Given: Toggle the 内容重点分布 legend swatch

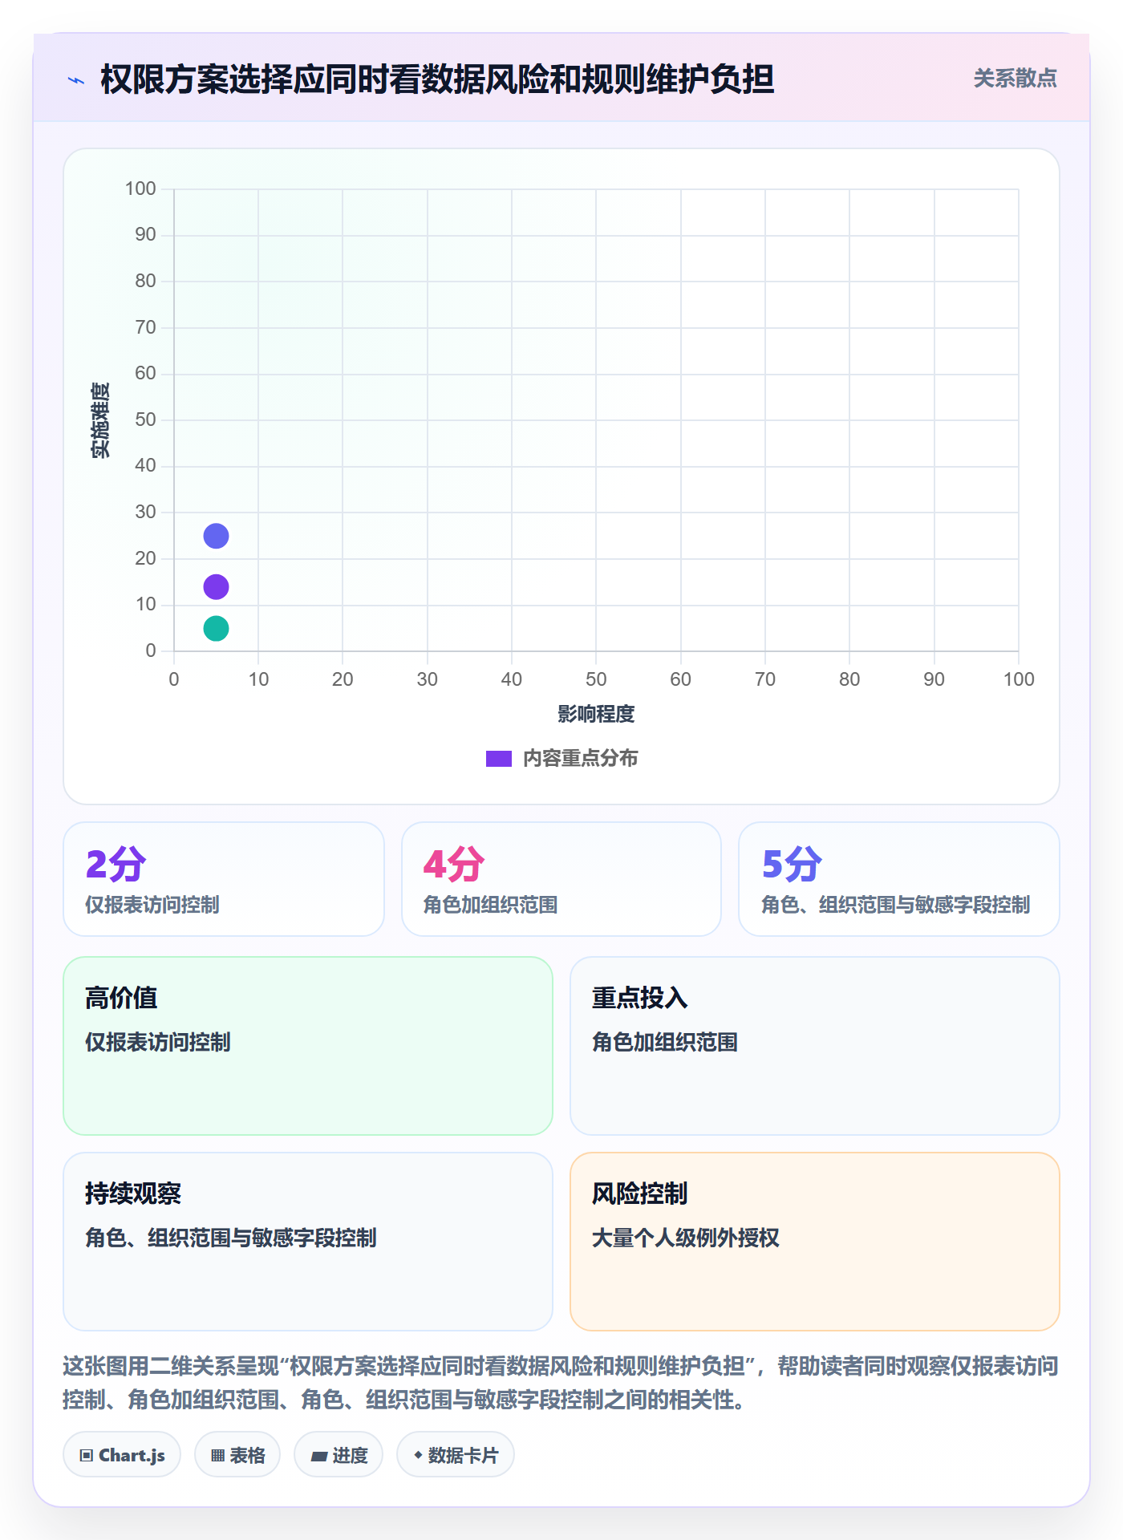Looking at the screenshot, I should coord(499,759).
